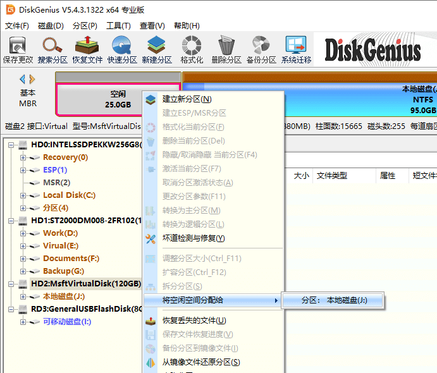Start 快速分区 (Quick partition) from the toolbar
Screen dimensions: 437x373
tap(122, 50)
